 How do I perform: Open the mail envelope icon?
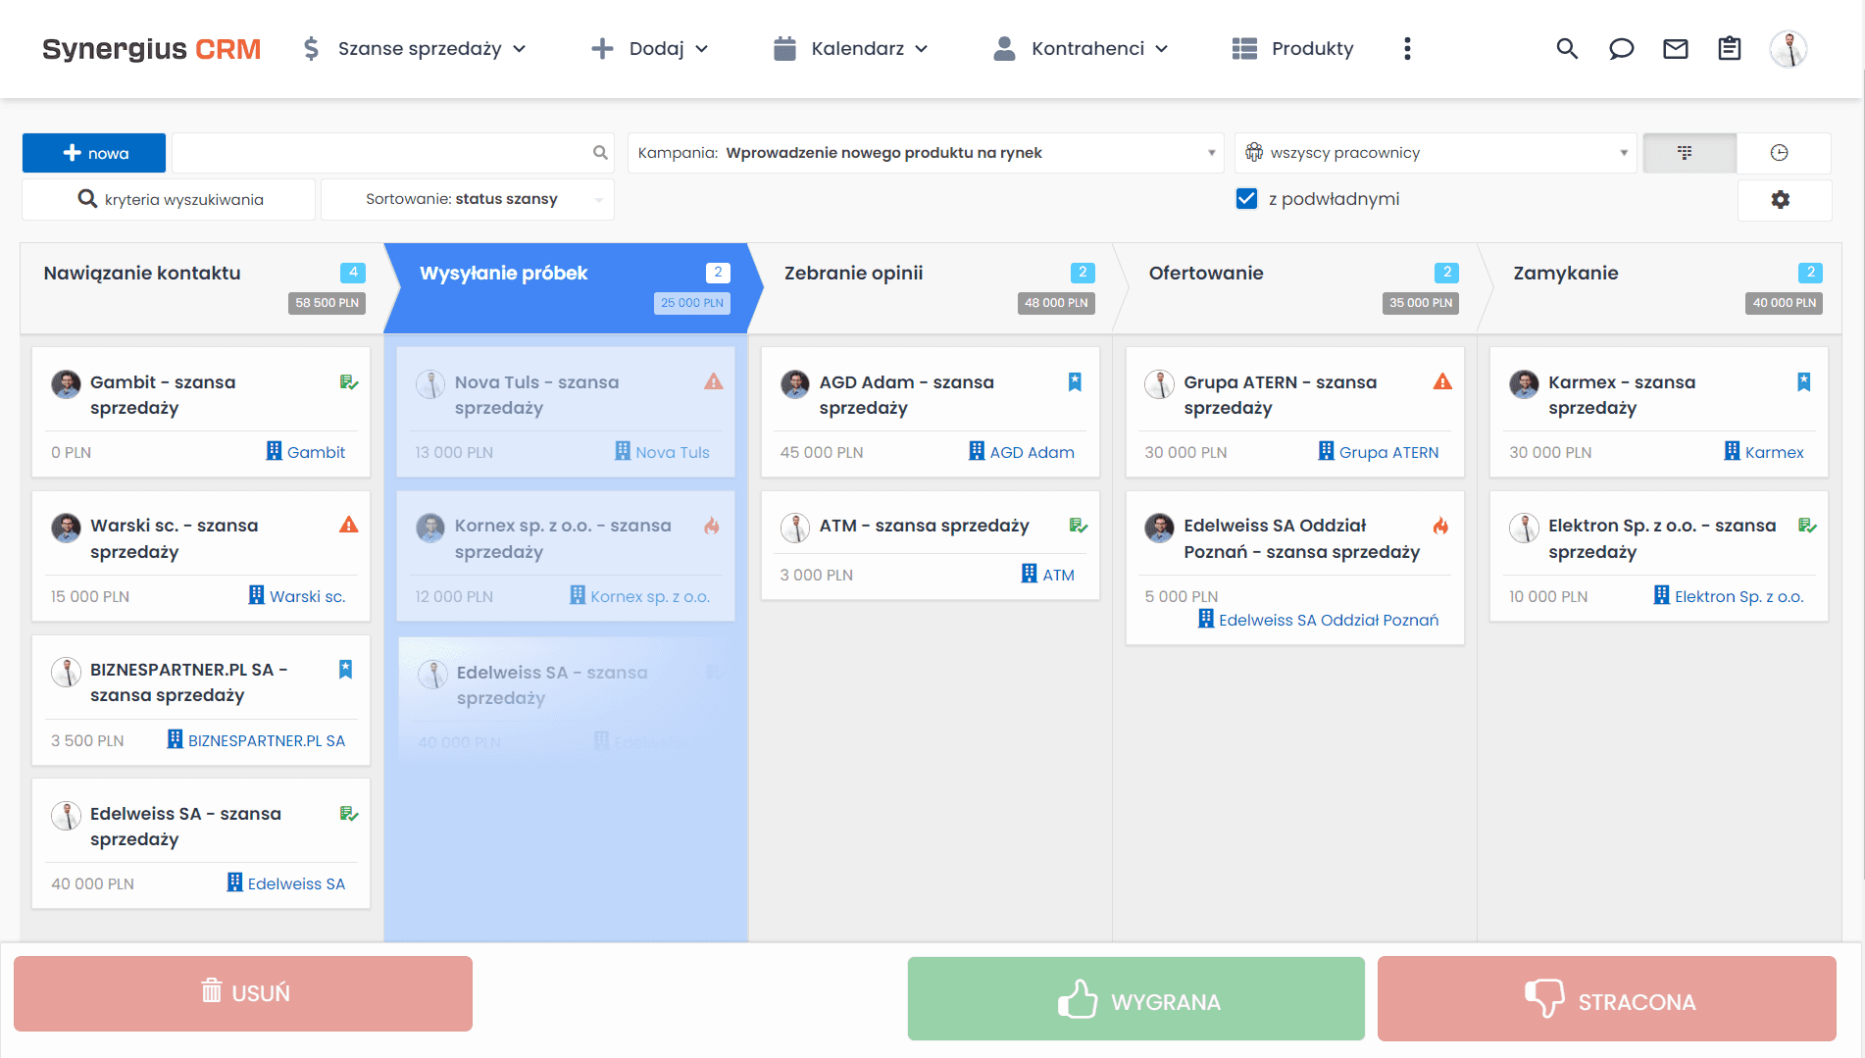tap(1675, 48)
